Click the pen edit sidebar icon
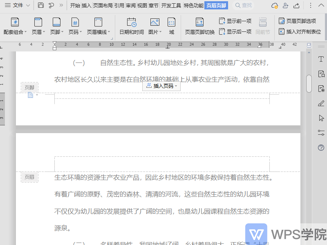This screenshot has width=327, height=245. (x=321, y=103)
